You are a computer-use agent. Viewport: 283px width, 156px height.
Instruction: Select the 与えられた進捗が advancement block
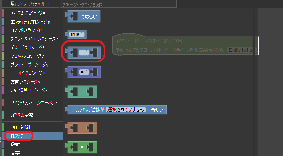pyautogui.click(x=116, y=110)
